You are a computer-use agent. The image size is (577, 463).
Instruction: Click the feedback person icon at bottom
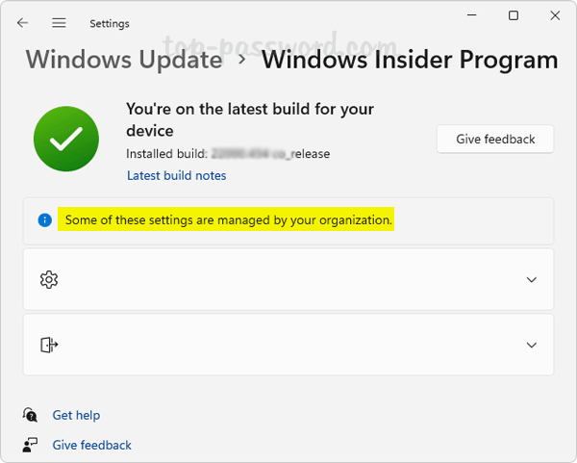pyautogui.click(x=31, y=445)
